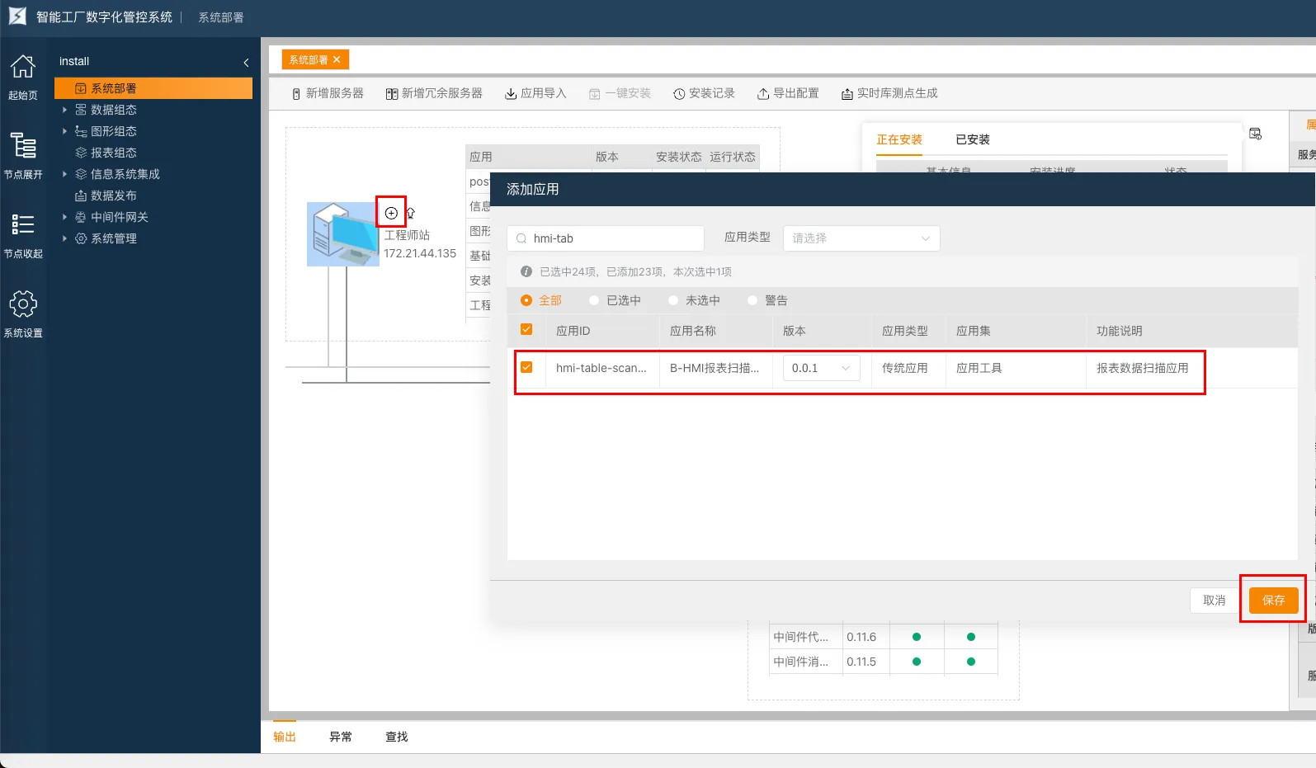This screenshot has height=768, width=1316.
Task: Open the 应用类型 dropdown
Action: (861, 238)
